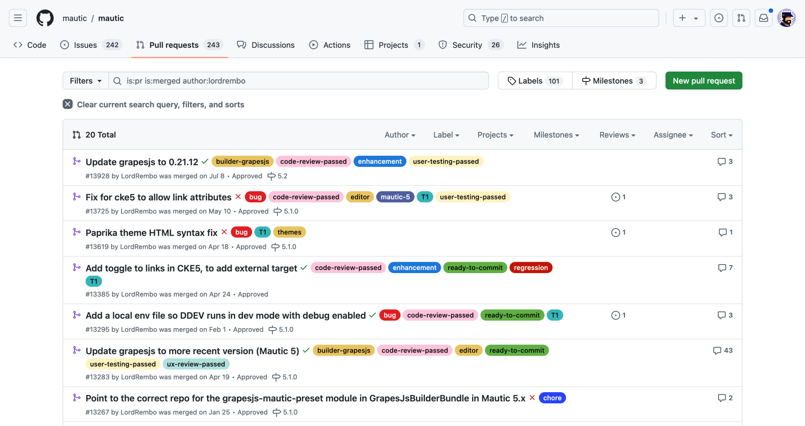Filter by mautic-5 label
The width and height of the screenshot is (805, 426).
pyautogui.click(x=395, y=197)
